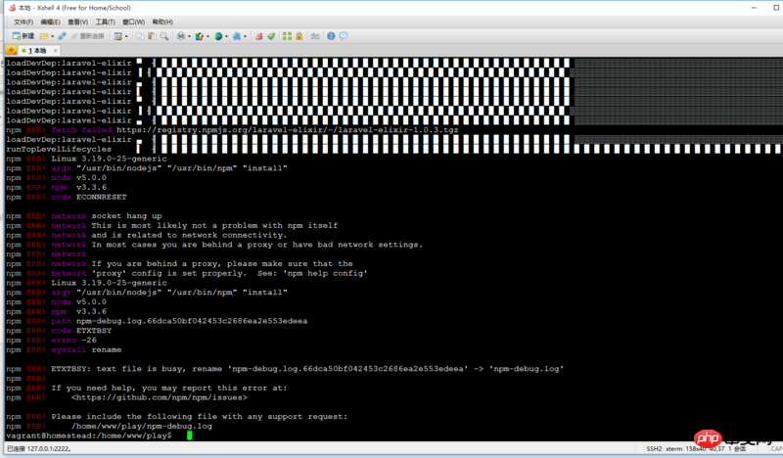The image size is (783, 458).
Task: Open the 文件(F) menu
Action: pos(23,22)
